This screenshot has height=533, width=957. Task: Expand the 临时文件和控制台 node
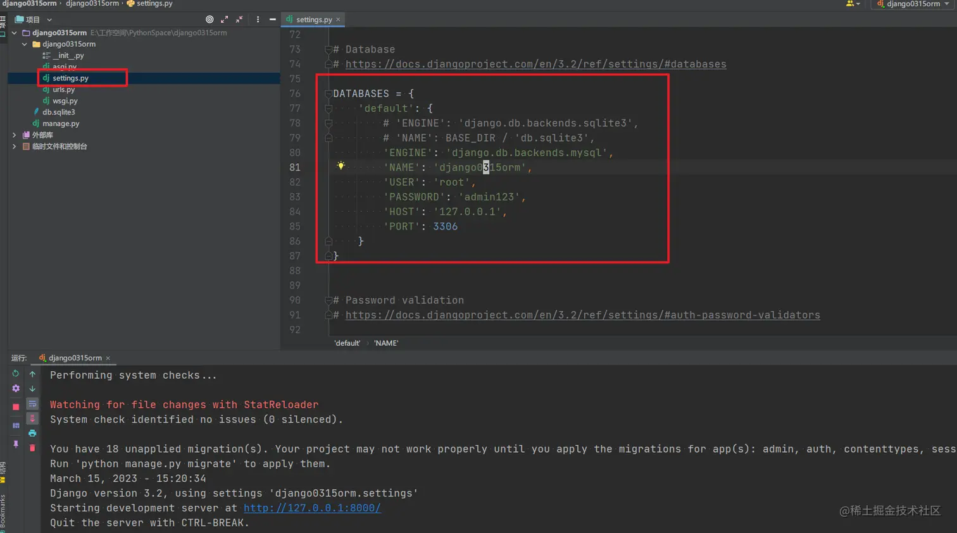point(15,147)
